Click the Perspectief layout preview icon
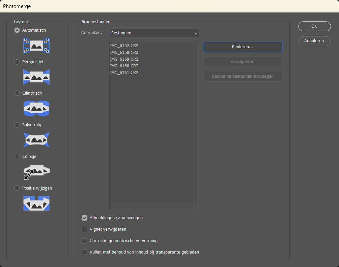This screenshot has height=267, width=339. (36, 77)
